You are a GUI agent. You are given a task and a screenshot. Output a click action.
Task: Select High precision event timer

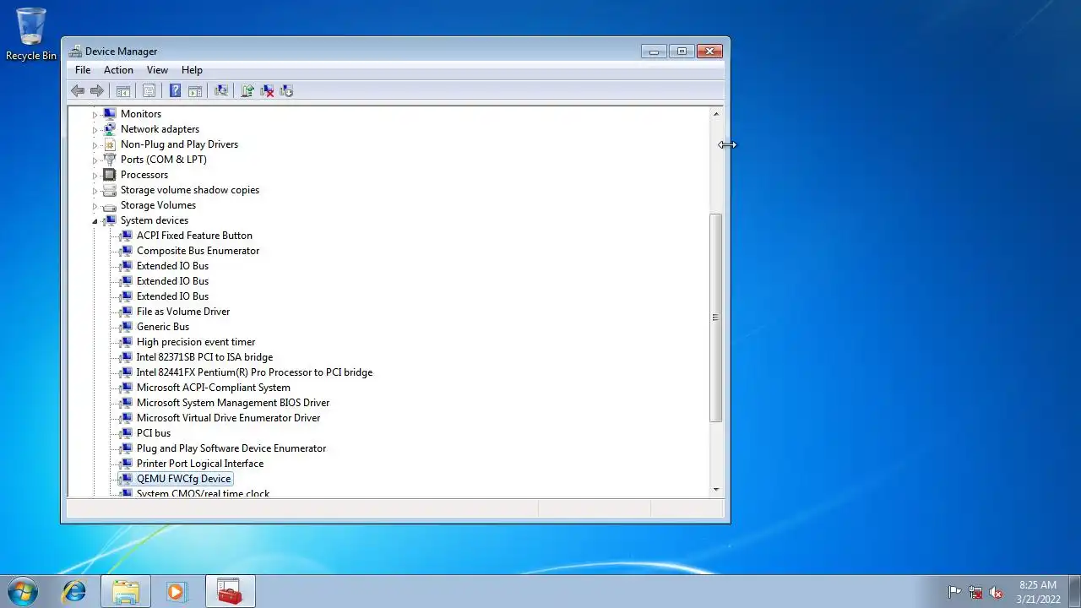tap(196, 342)
